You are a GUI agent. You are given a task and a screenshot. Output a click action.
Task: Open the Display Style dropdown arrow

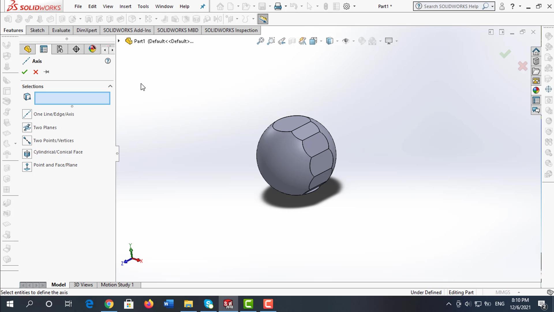pos(337,41)
